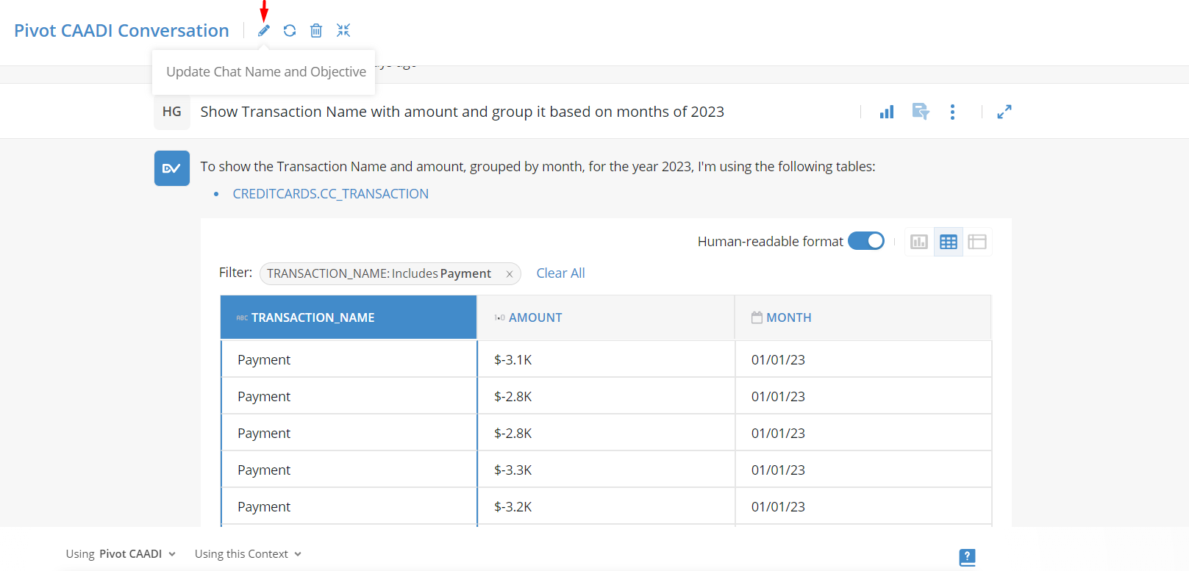Switch to chart view of results
This screenshot has height=571, width=1189.
tap(919, 242)
